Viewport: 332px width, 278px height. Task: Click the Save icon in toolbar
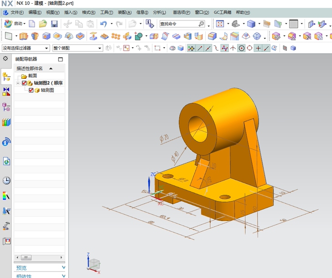point(54,24)
